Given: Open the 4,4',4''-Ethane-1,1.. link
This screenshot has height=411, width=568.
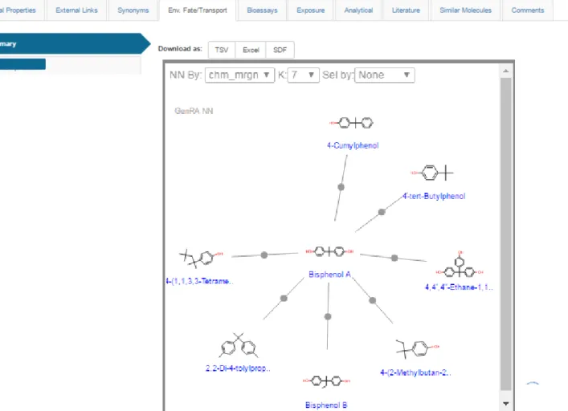Looking at the screenshot, I should (459, 287).
